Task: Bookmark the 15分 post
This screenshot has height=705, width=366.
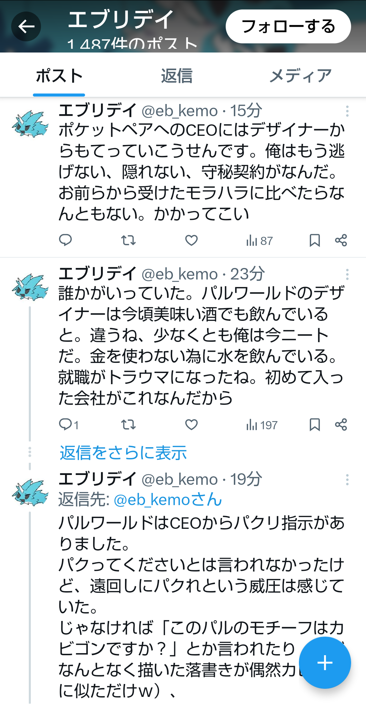Action: (315, 241)
